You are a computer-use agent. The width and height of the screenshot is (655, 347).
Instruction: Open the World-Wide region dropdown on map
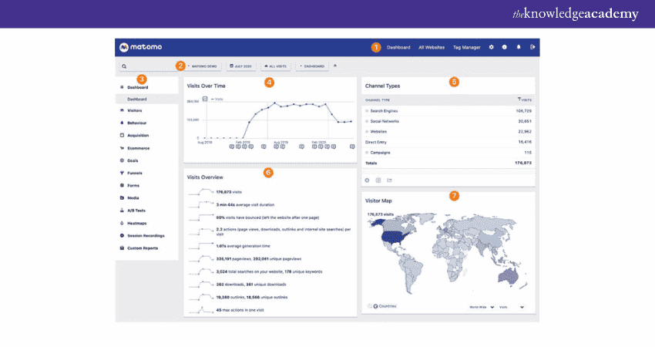coord(482,307)
